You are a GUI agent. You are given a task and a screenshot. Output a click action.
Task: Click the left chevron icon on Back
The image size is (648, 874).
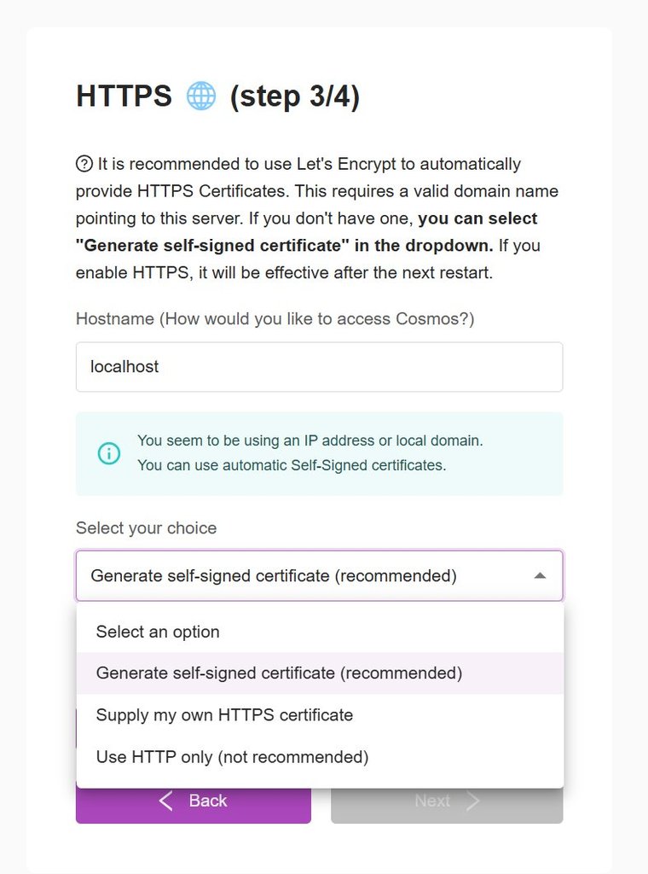[166, 801]
